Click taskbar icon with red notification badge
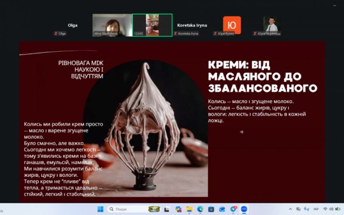 (x=233, y=209)
